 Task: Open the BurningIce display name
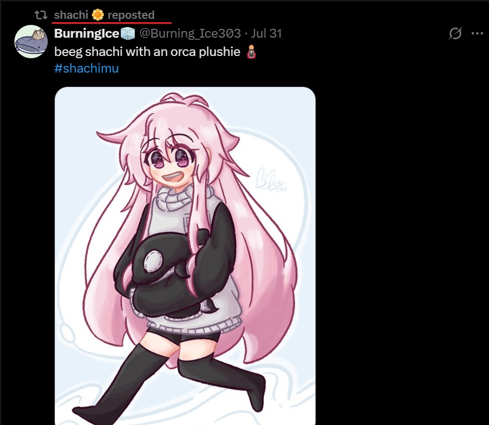pos(86,33)
